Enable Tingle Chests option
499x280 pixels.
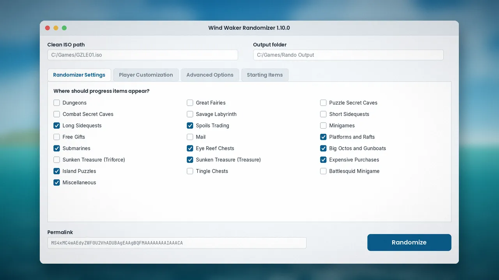point(190,171)
